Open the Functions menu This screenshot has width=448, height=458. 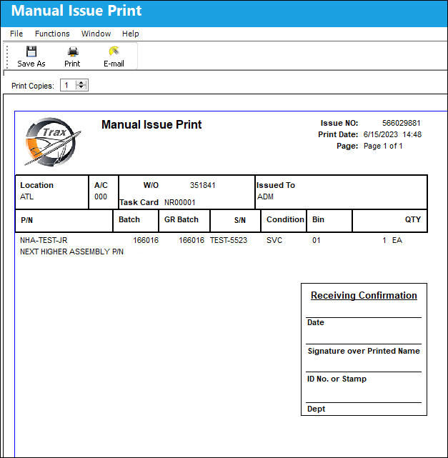(52, 34)
